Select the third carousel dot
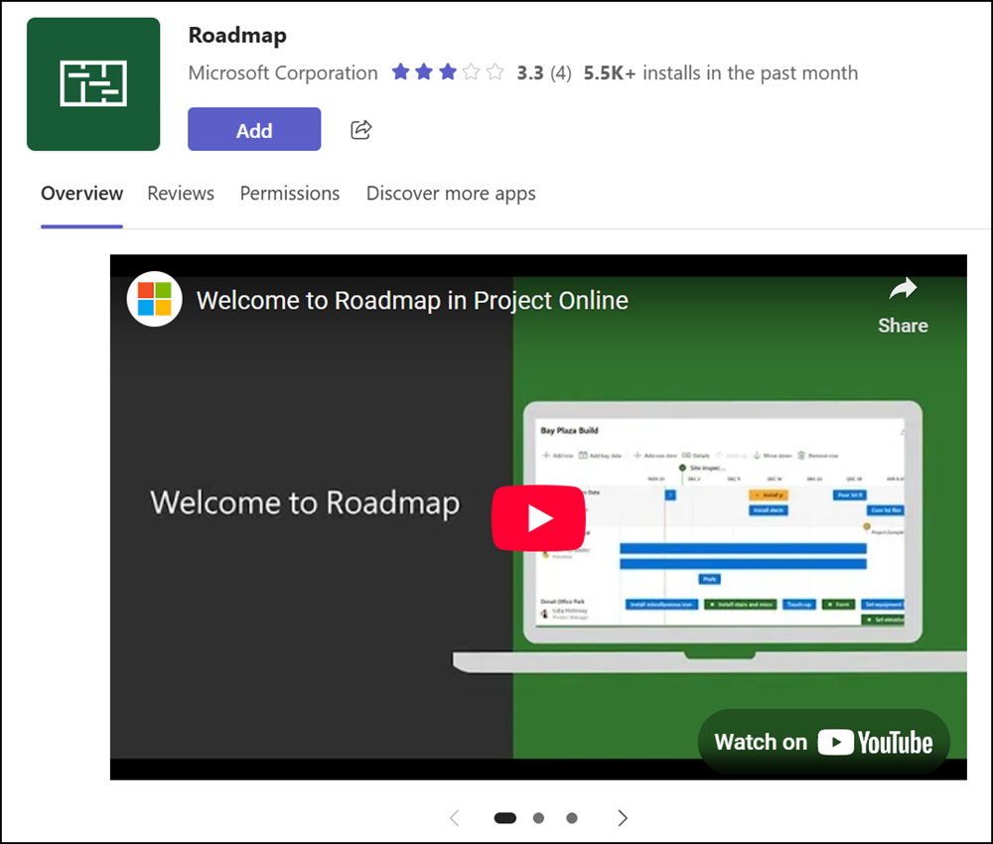Image resolution: width=993 pixels, height=844 pixels. [x=571, y=817]
